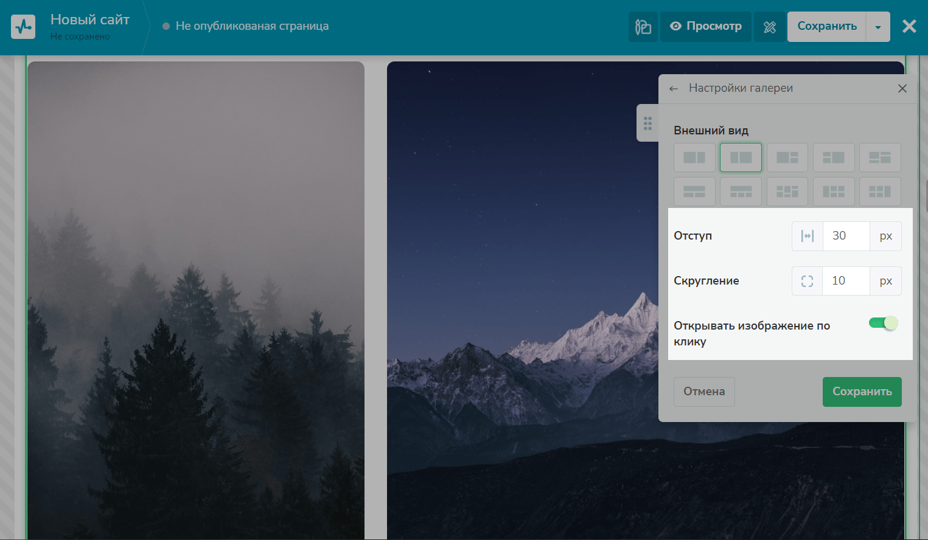Click the spacing icon beside Отступ field
Screen dimensions: 928x540
click(x=808, y=236)
